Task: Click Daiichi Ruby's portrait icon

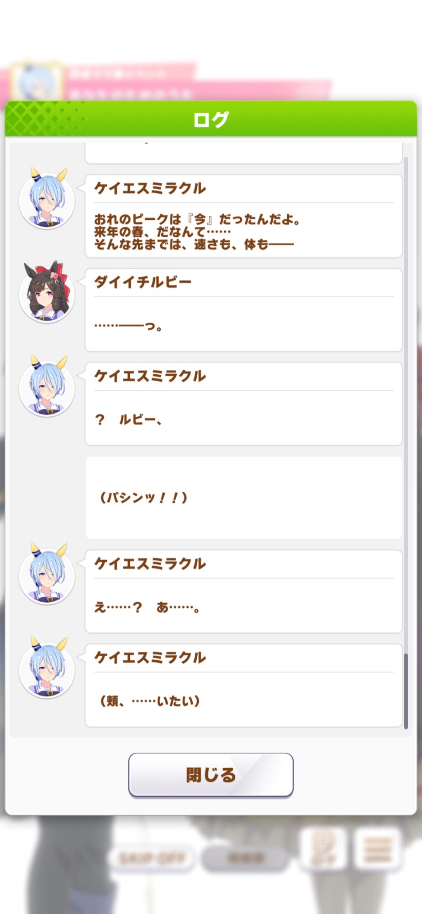Action: coord(47,293)
